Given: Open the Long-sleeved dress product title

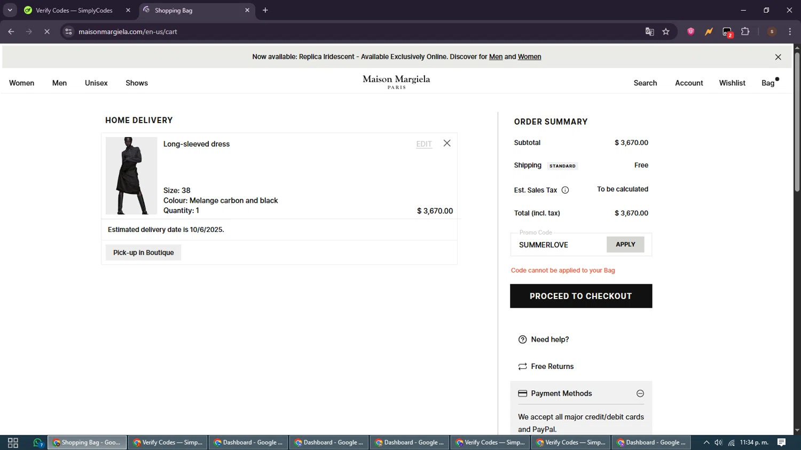Looking at the screenshot, I should tap(197, 144).
